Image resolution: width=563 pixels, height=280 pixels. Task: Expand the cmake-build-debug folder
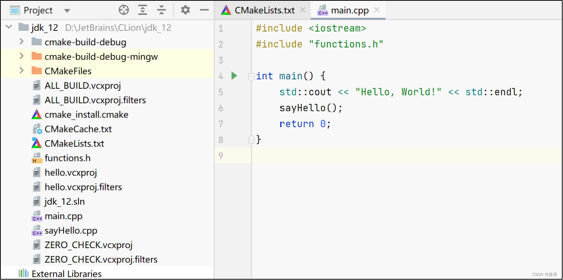(x=22, y=42)
